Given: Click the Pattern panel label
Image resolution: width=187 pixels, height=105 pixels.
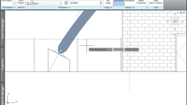Looking at the screenshot, I should (21, 8).
